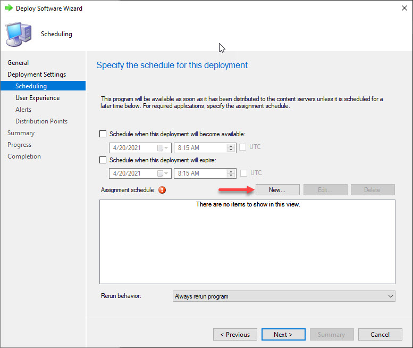
Task: Click the Next > button
Action: coord(283,335)
